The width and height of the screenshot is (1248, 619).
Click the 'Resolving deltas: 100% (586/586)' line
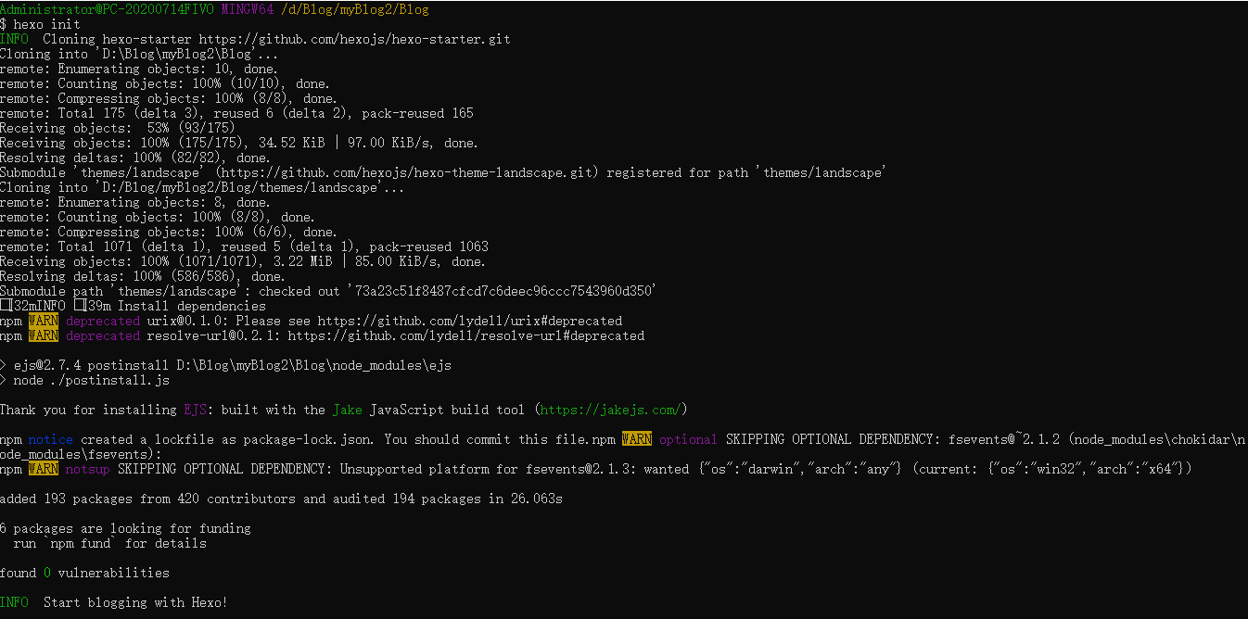[143, 276]
